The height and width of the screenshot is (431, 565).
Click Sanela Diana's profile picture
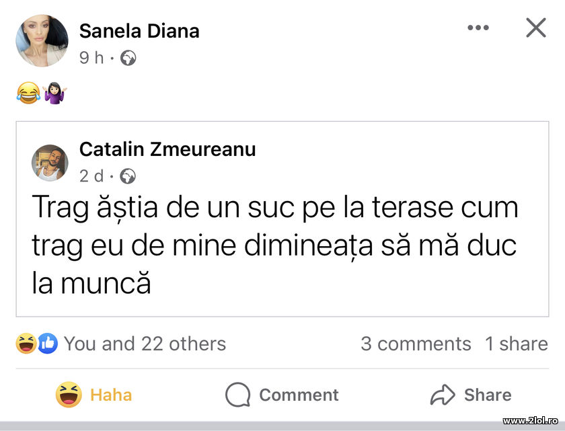pyautogui.click(x=42, y=40)
